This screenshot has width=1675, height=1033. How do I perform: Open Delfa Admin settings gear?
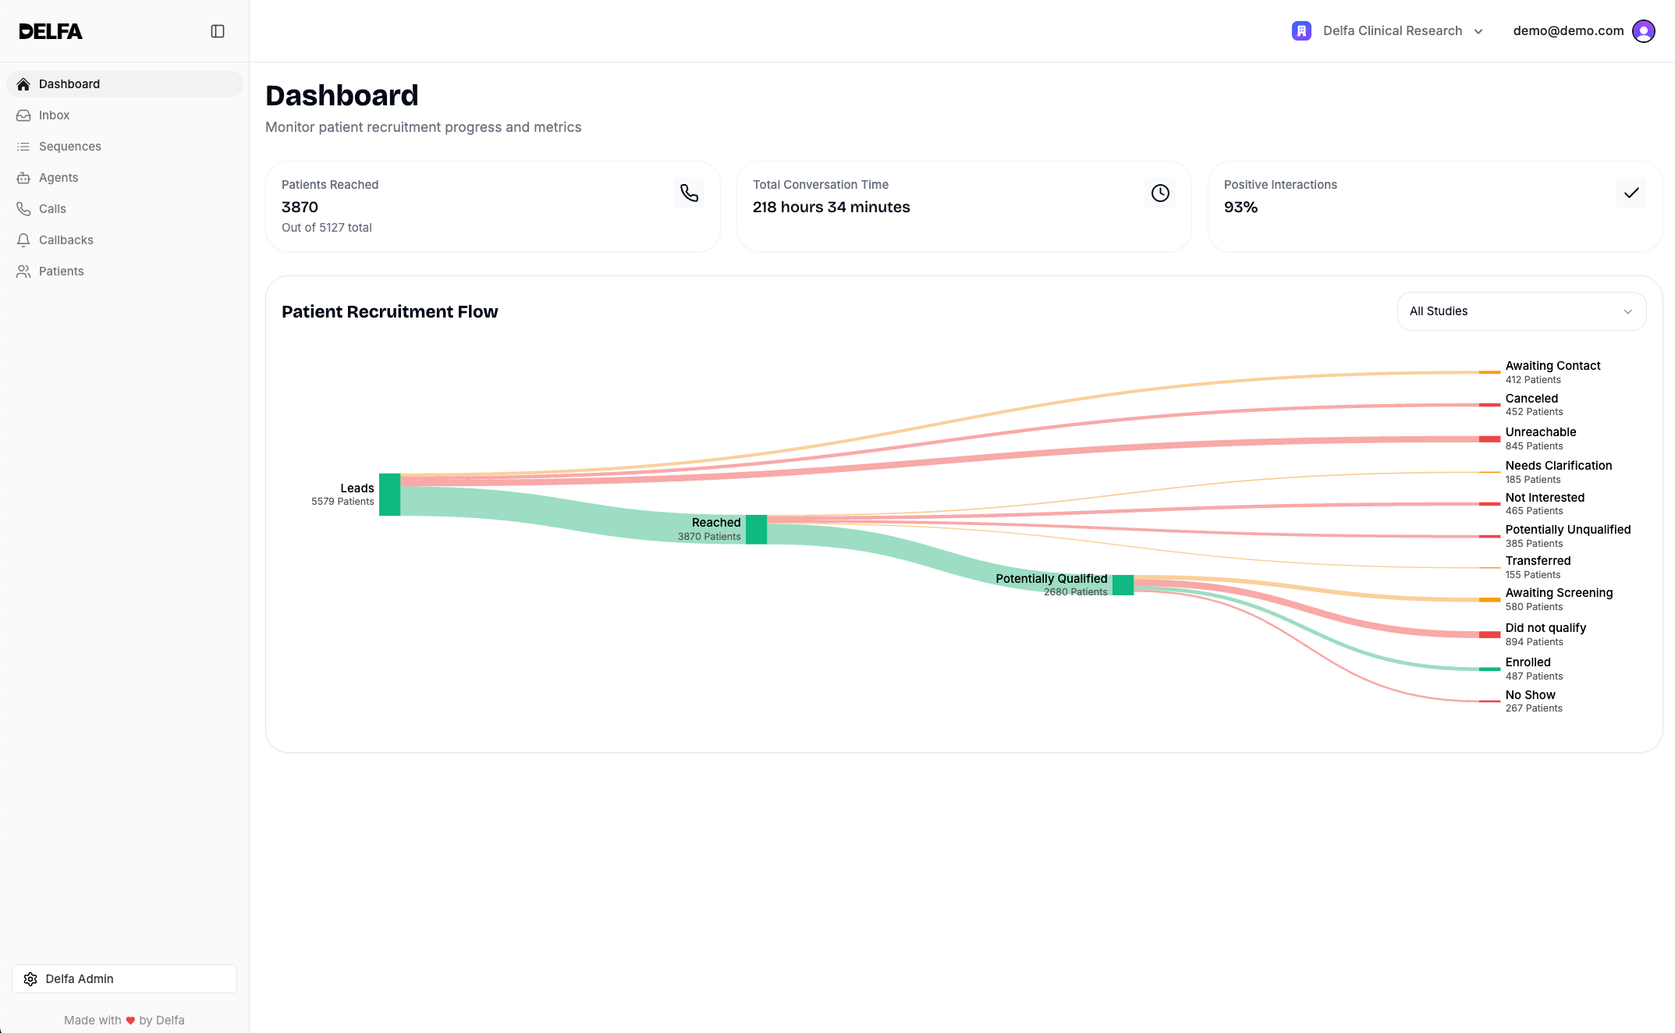tap(30, 979)
